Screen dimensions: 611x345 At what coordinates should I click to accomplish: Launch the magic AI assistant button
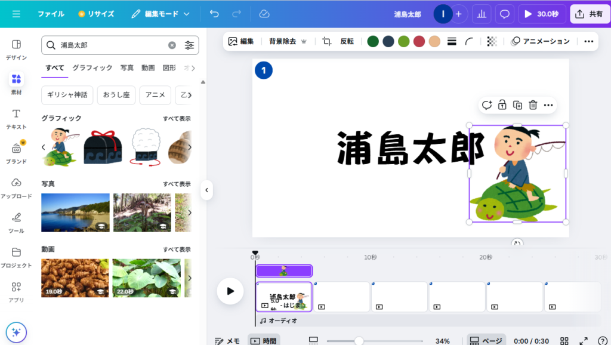coord(16,332)
